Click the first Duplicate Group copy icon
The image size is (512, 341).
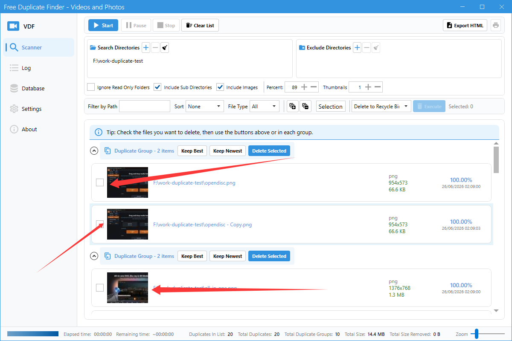[108, 151]
